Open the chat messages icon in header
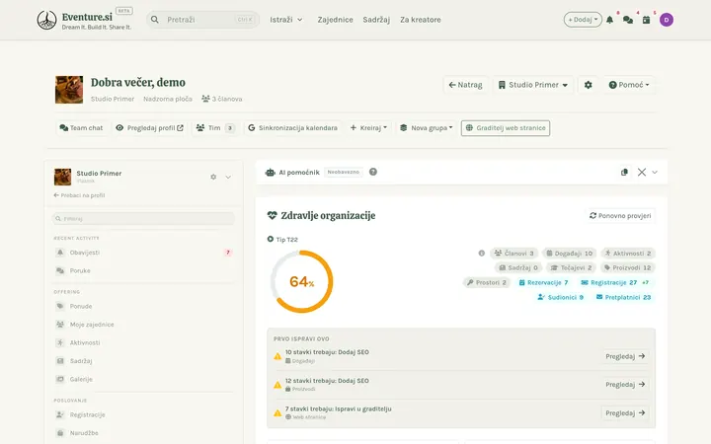711x444 pixels. pyautogui.click(x=628, y=20)
